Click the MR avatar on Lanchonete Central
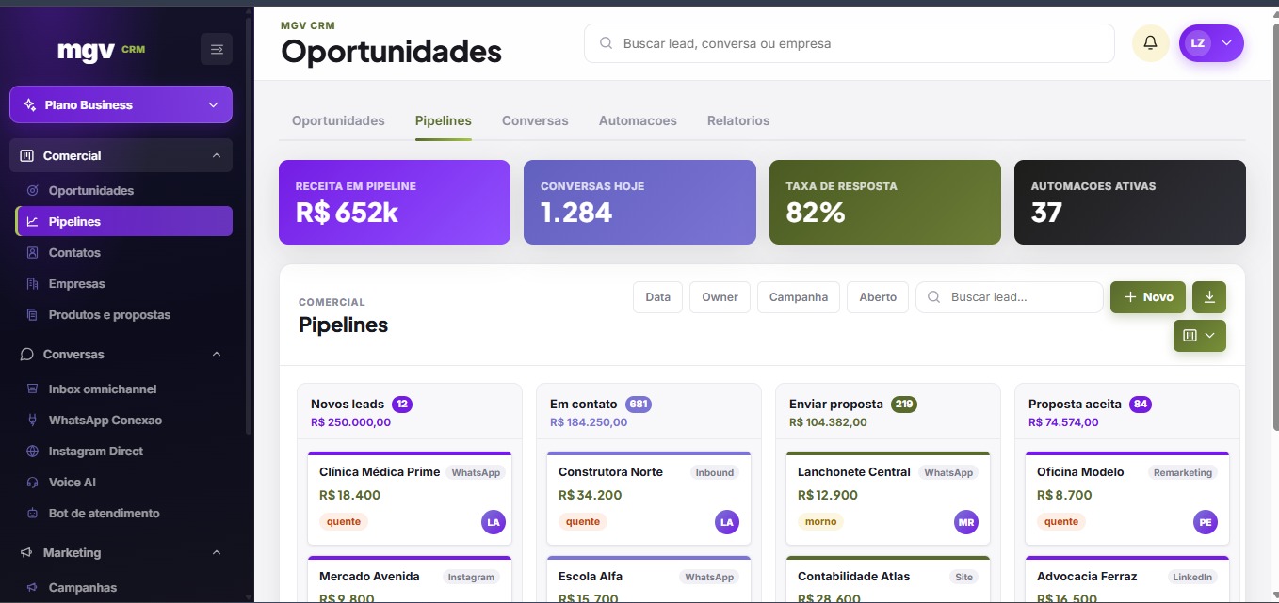This screenshot has width=1279, height=603. pyautogui.click(x=965, y=522)
